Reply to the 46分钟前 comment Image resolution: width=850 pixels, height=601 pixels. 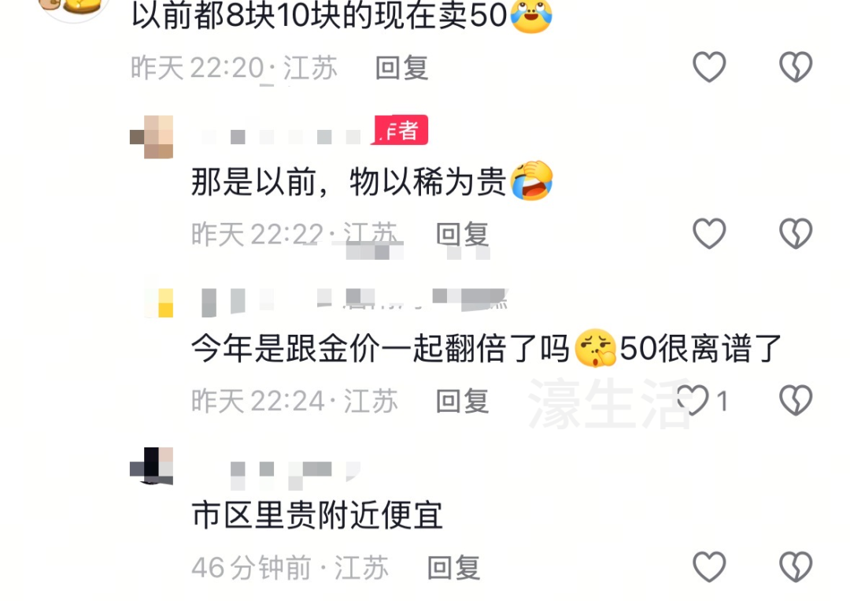coord(453,568)
